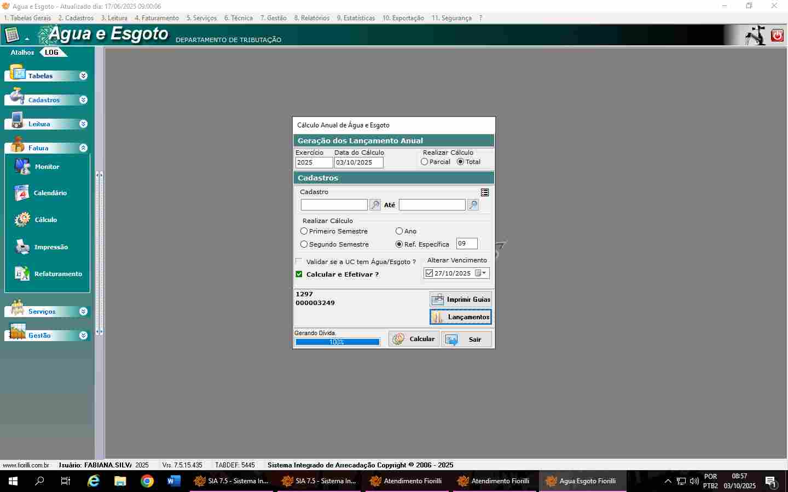788x492 pixels.
Task: Open the Impressão printer icon
Action: [22, 247]
